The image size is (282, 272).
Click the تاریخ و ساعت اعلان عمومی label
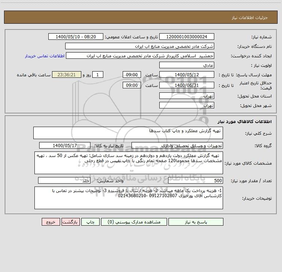131,37
